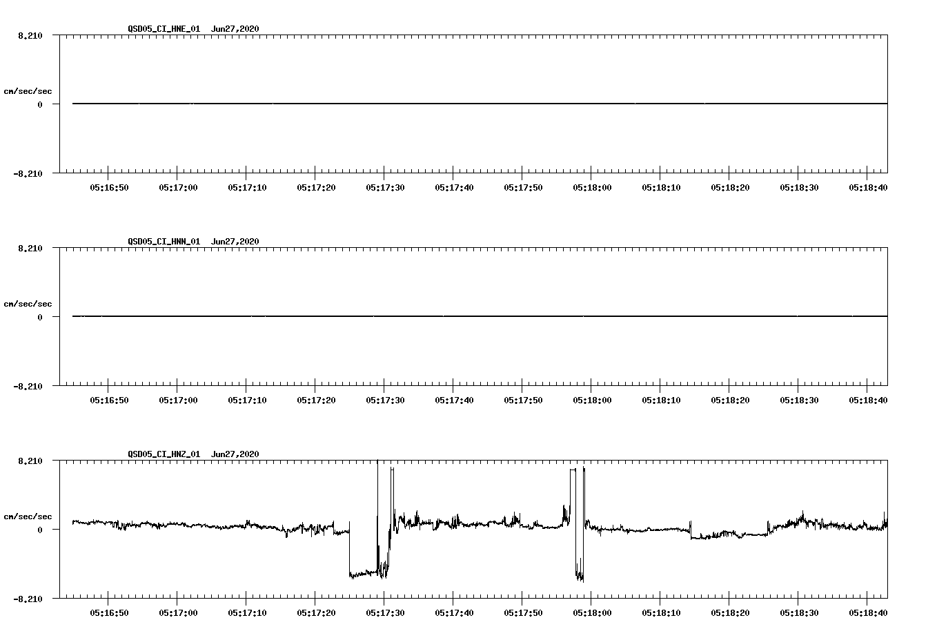Click the 8.210 axis label on HNE plot
Screen dimensions: 937x638
[30, 36]
